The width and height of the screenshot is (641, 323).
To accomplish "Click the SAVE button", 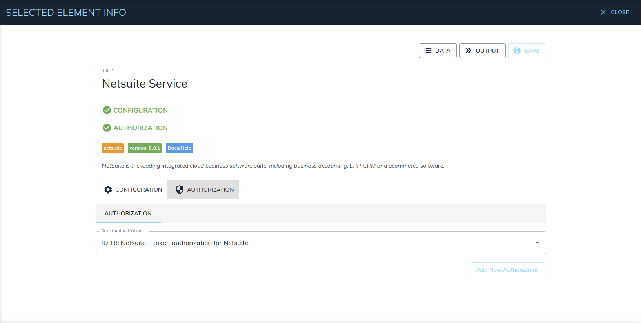I will tap(527, 51).
